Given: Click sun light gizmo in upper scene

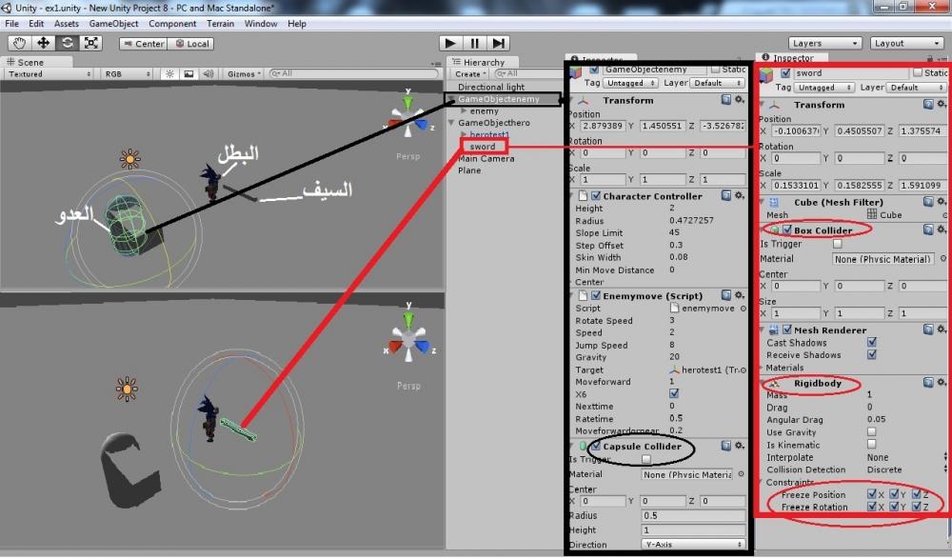Looking at the screenshot, I should (x=129, y=159).
